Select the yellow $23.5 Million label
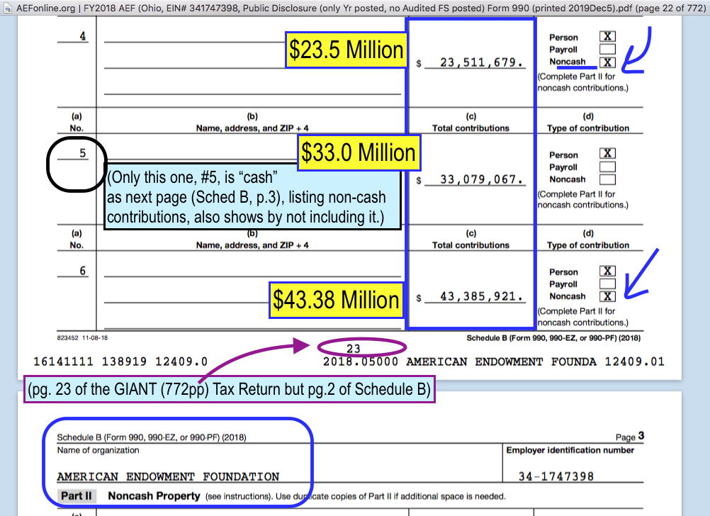This screenshot has height=516, width=710. (x=346, y=50)
